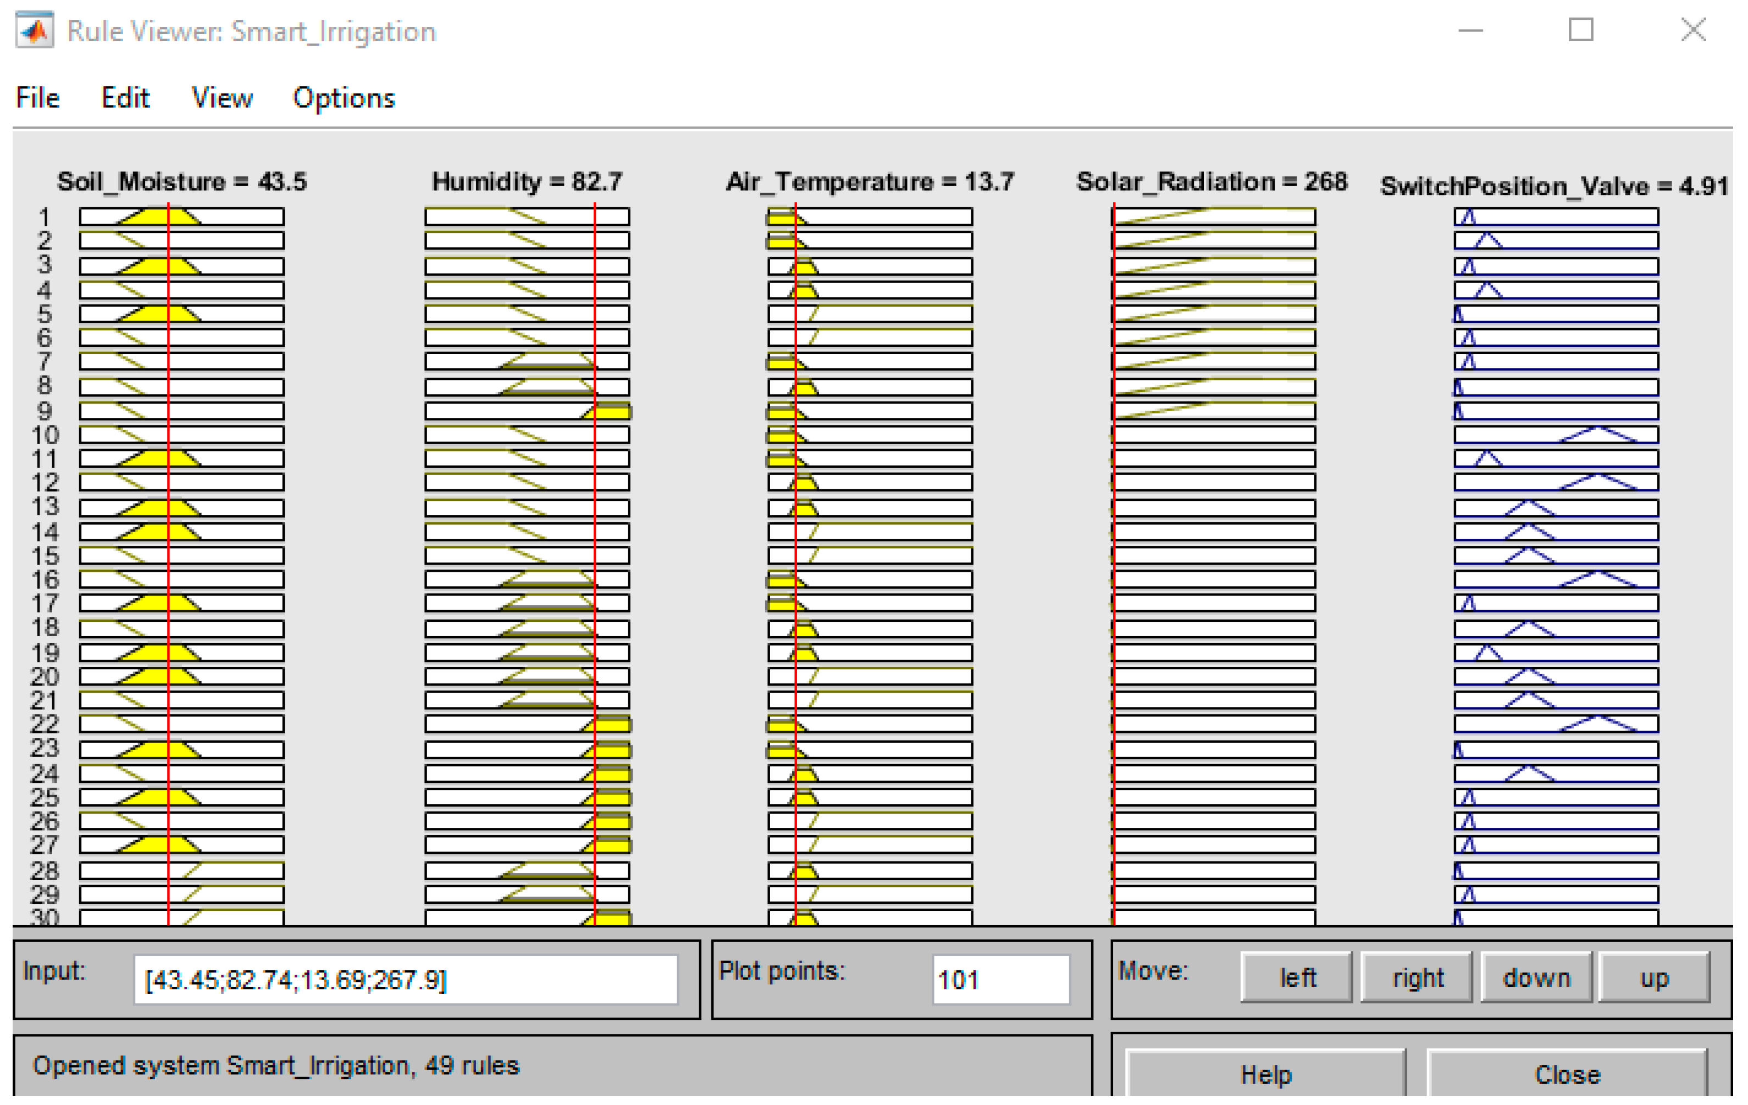The height and width of the screenshot is (1105, 1748).
Task: Select rule 2 SwitchPosition_Valve output plot
Action: coord(1556,240)
